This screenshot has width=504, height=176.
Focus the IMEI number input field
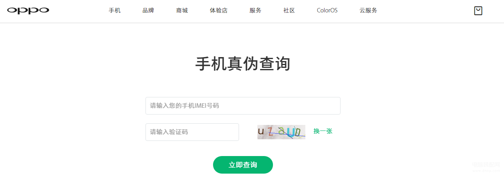click(243, 106)
